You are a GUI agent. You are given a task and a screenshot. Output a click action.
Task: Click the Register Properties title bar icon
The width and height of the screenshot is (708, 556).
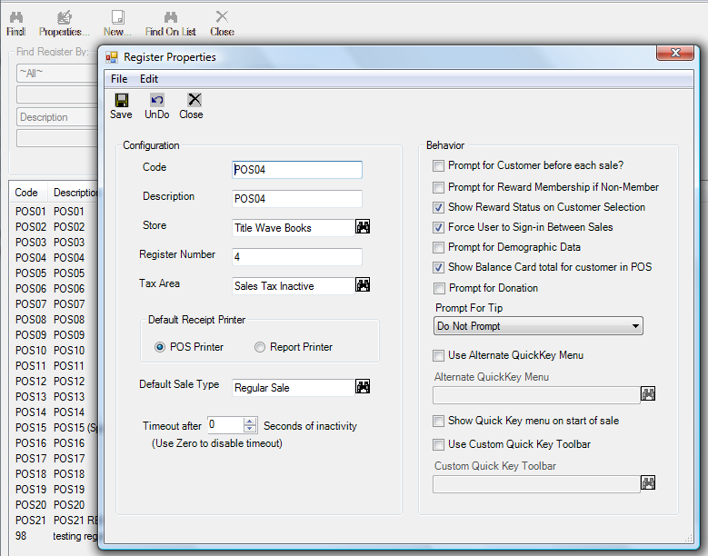[x=112, y=57]
